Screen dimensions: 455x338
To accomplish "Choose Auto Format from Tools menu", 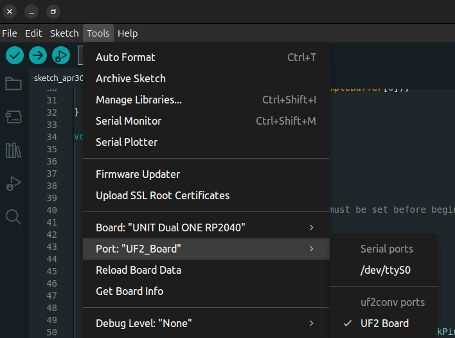I will tap(206, 57).
